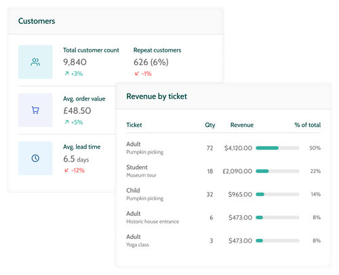The width and height of the screenshot is (339, 275).
Task: Click the 626 (6%) repeat customers value
Action: coord(151,62)
